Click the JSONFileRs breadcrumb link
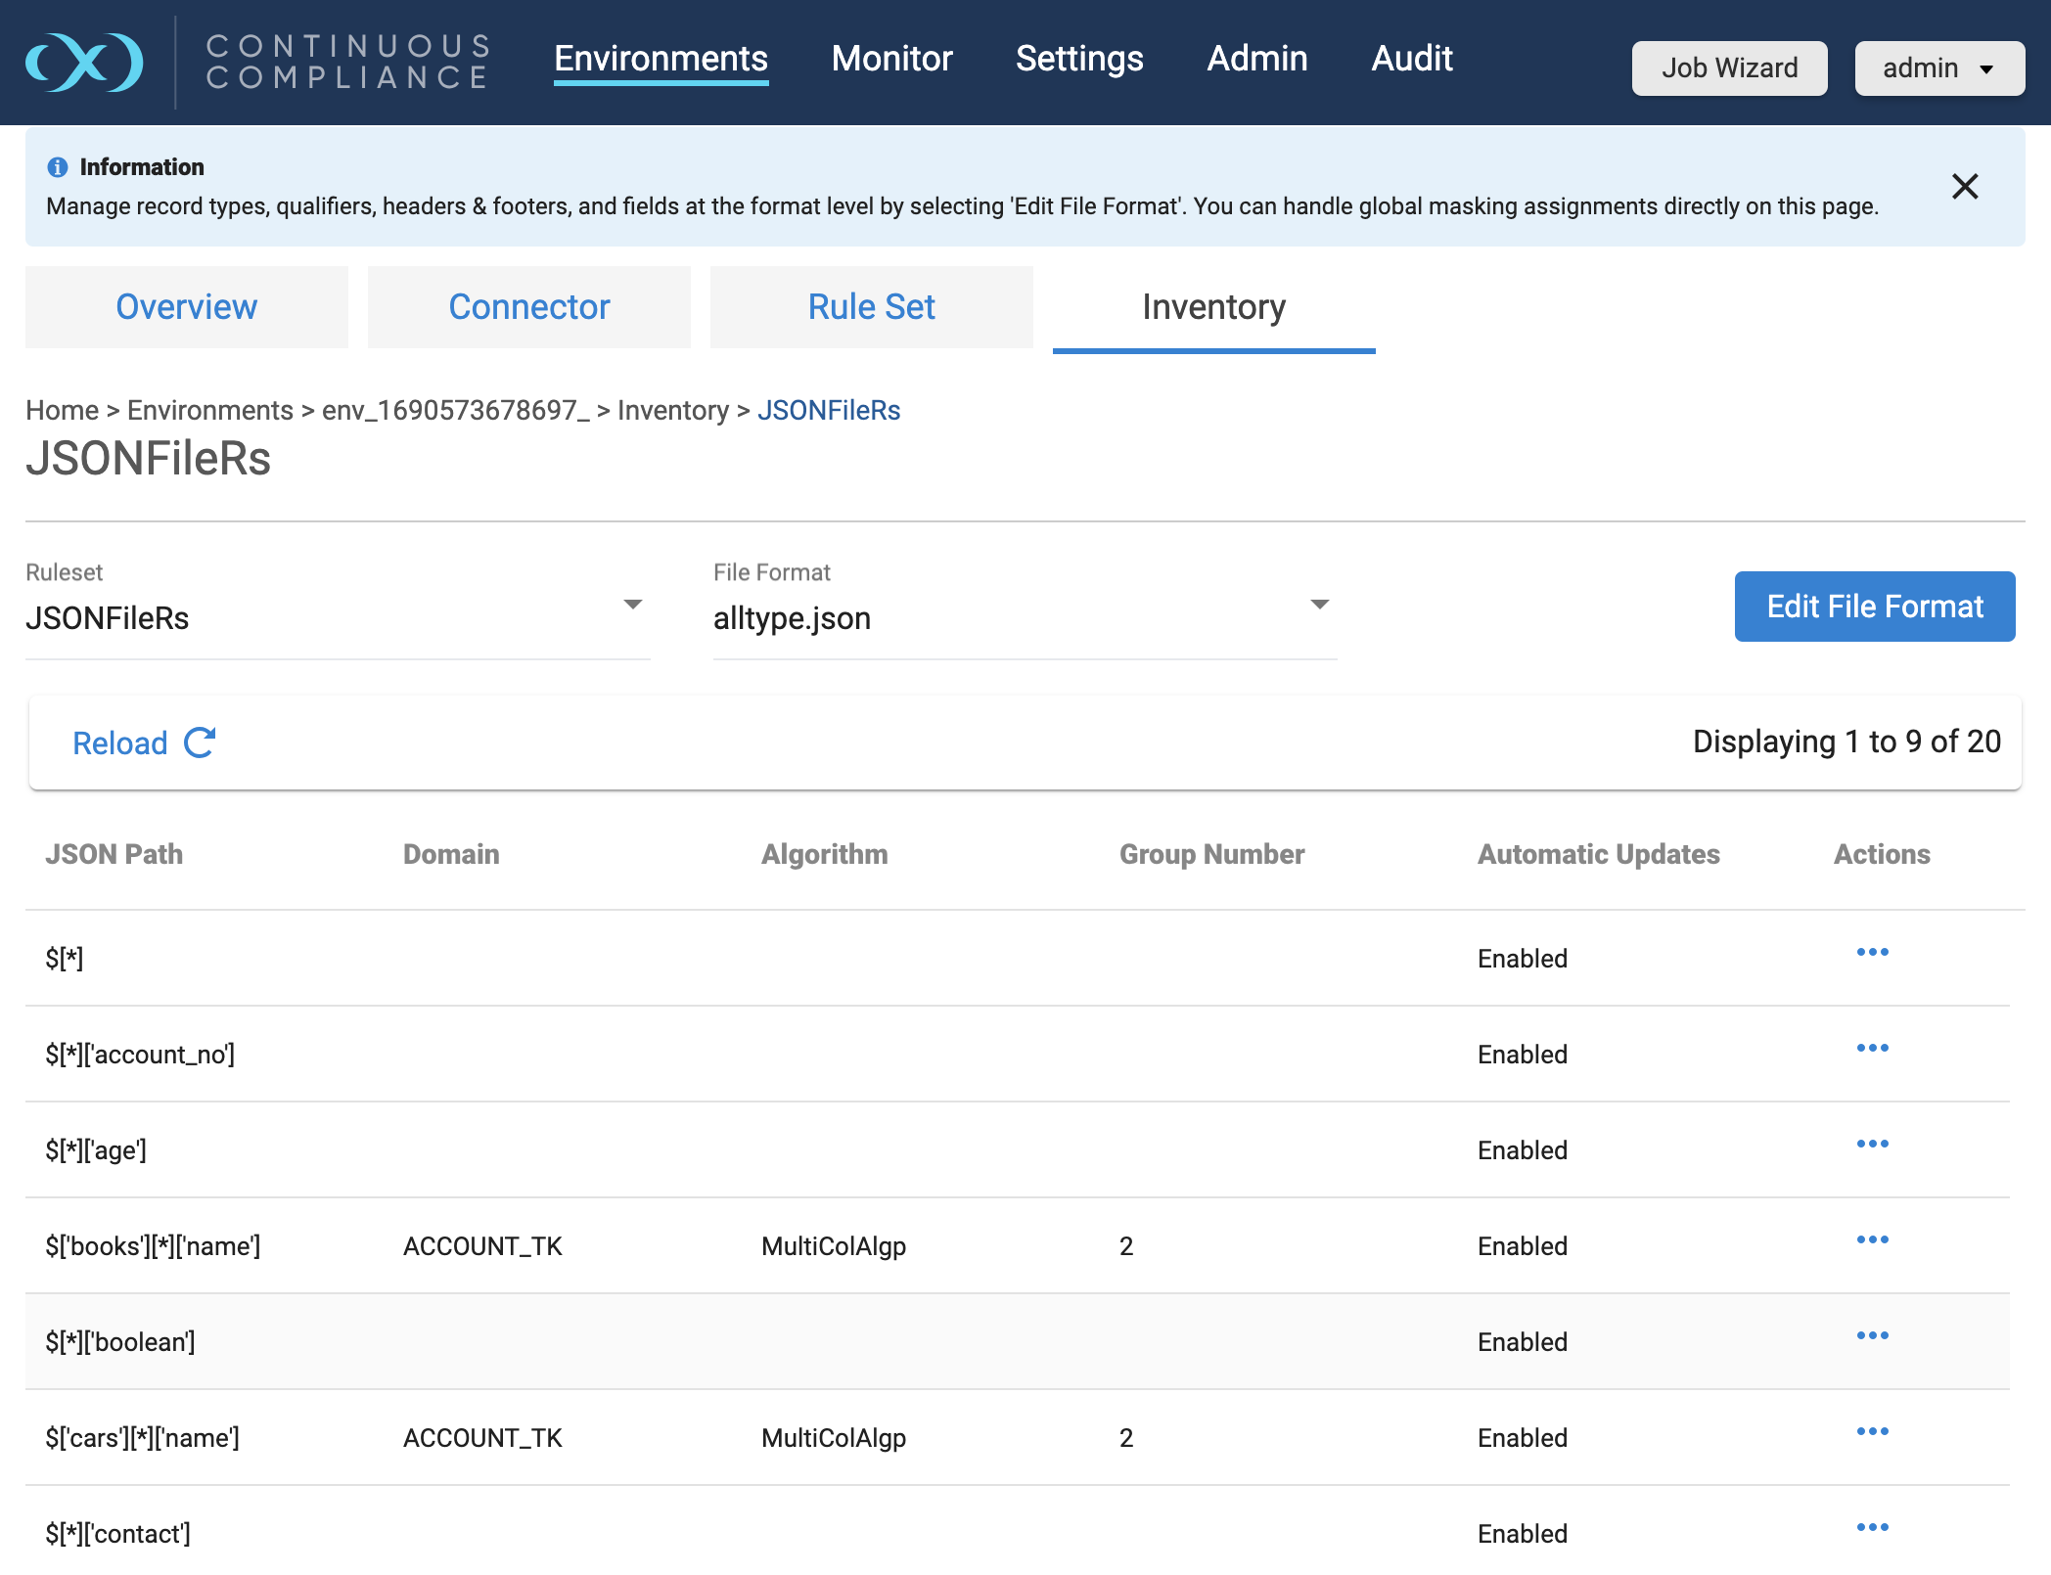The image size is (2051, 1575). (828, 411)
